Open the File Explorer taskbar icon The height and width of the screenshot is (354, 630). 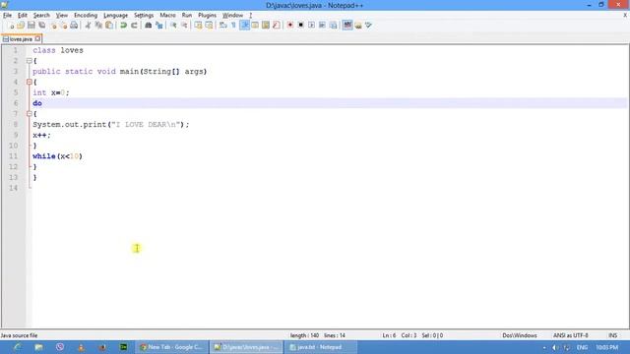(38, 347)
